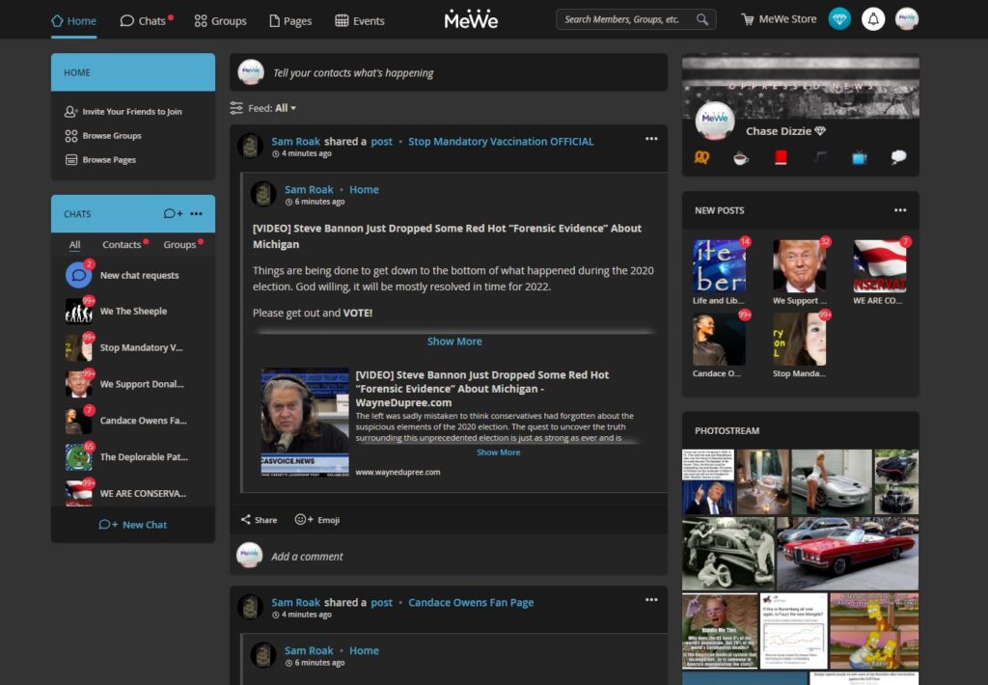
Task: Click the Tell your contacts what's happening box
Action: tap(449, 72)
